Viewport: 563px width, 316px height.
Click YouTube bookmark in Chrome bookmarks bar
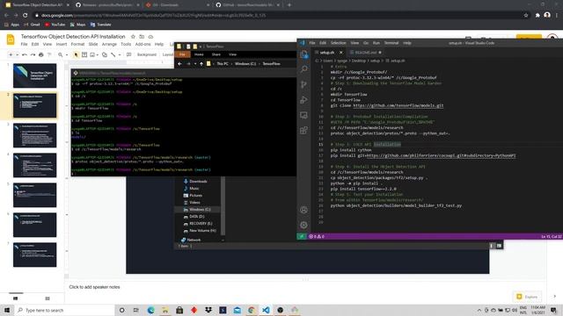(x=55, y=25)
